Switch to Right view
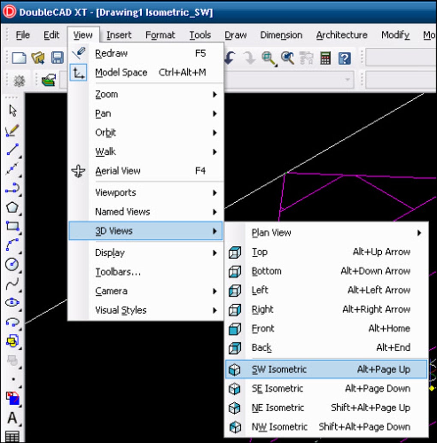Screen dimensions: 437x443 (326, 309)
